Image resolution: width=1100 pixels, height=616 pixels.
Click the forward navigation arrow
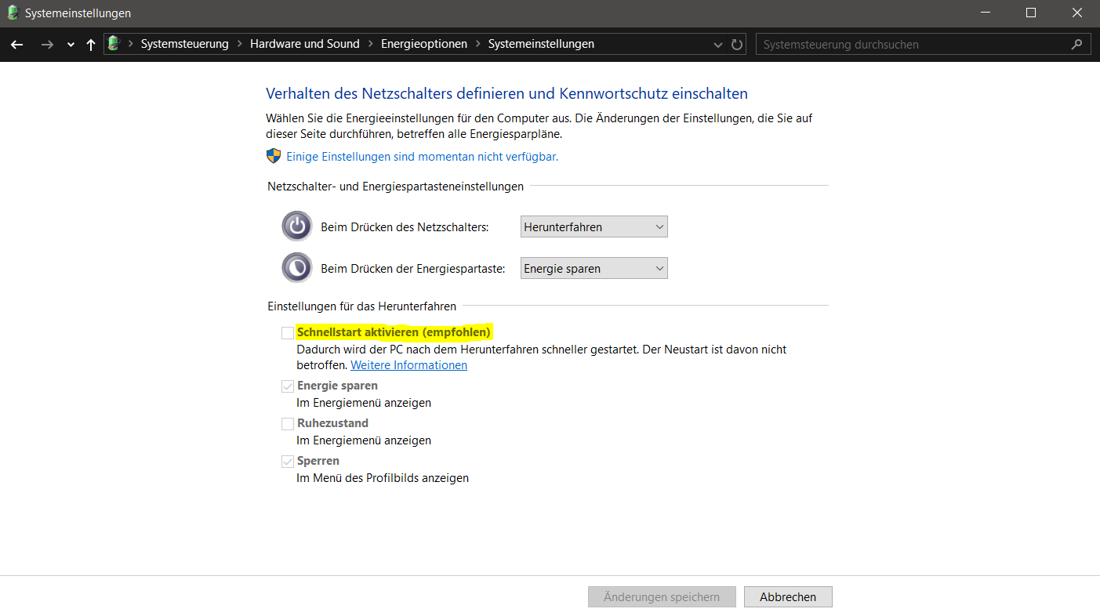click(47, 45)
